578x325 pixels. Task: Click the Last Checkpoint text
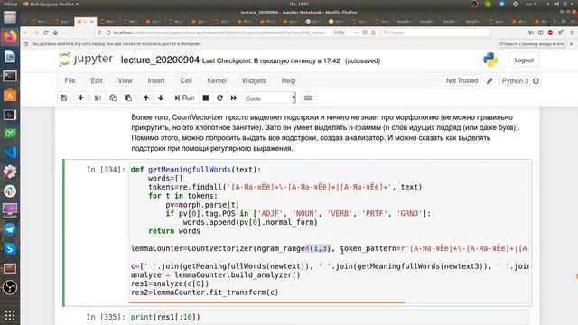coord(271,60)
